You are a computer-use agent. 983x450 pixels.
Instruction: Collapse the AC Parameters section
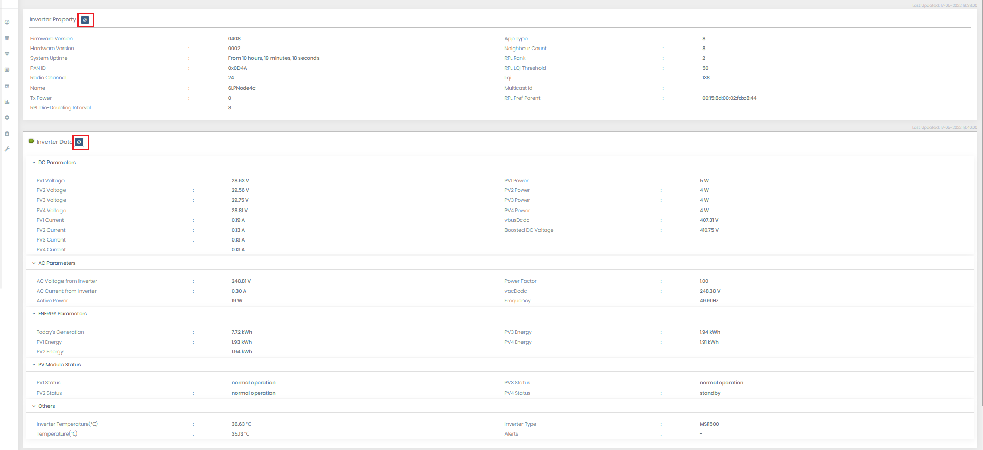[34, 263]
